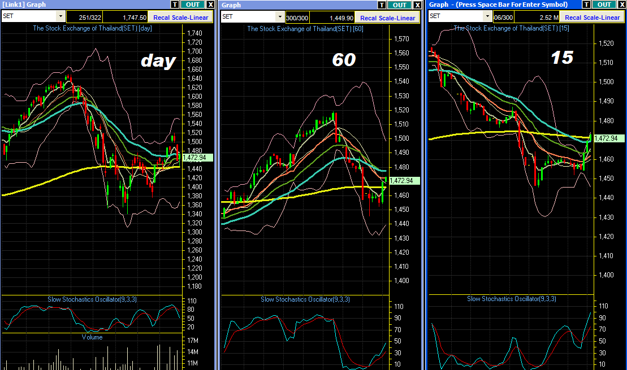Click OUT button in Link1 Graph window
This screenshot has width=627, height=370.
192,5
